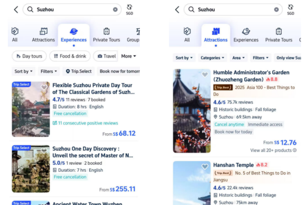Select selected Attractions tab on right screen

[216, 35]
